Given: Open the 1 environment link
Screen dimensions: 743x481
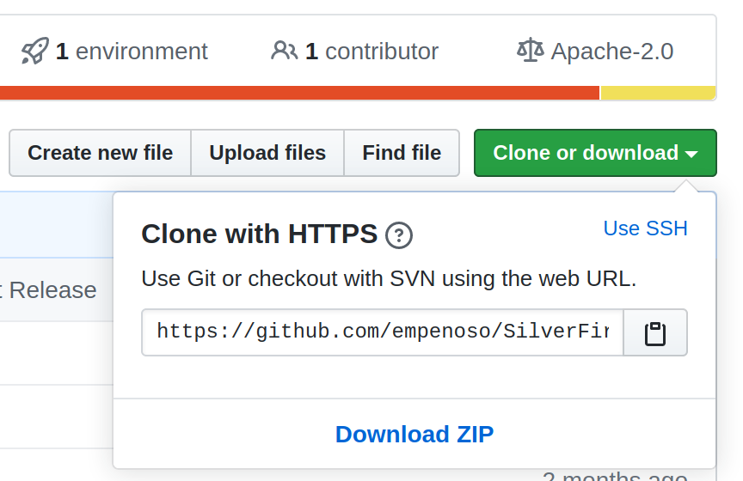Looking at the screenshot, I should [132, 52].
